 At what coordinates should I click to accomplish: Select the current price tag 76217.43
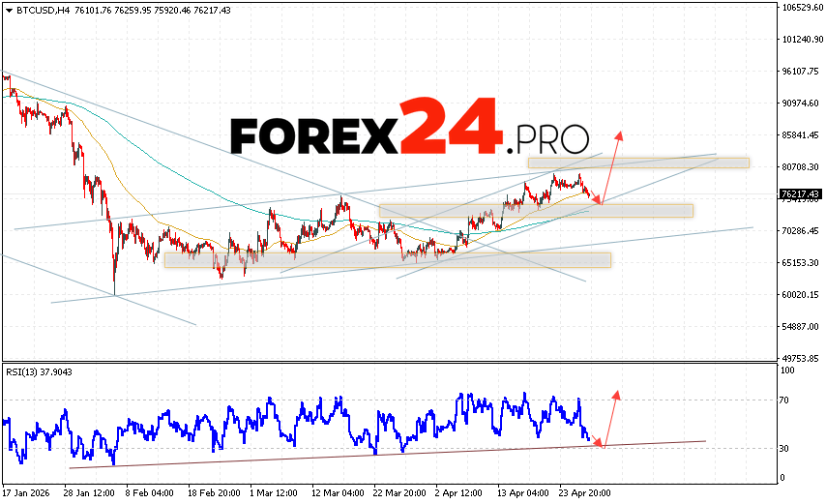coord(798,194)
